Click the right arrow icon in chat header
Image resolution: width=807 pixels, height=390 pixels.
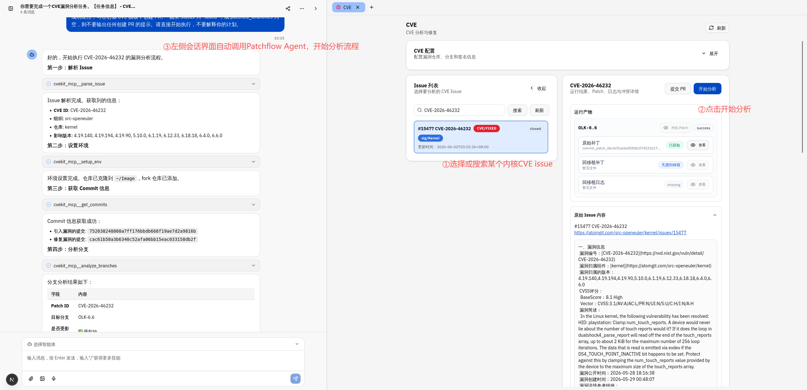316,9
